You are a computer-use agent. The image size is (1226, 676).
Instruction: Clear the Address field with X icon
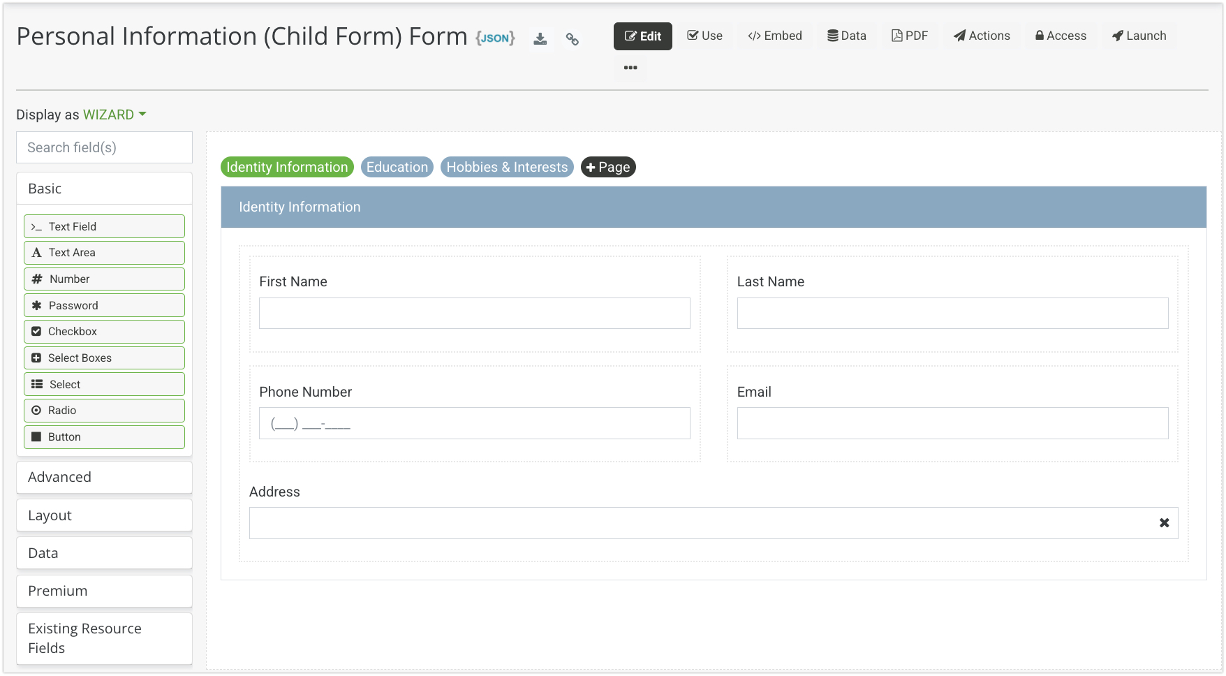coord(1164,523)
